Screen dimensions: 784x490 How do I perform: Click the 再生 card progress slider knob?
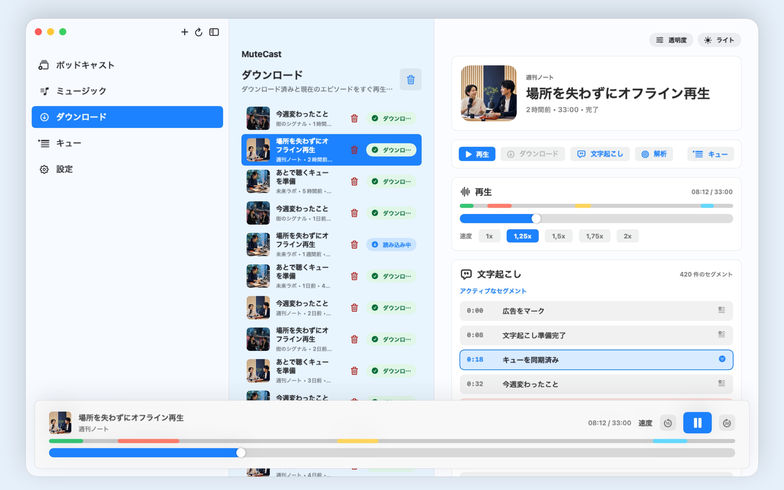536,218
